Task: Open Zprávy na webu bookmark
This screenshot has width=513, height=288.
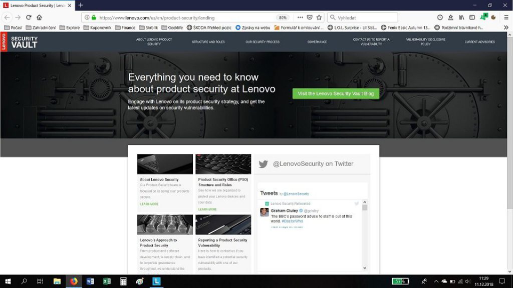Action: click(x=253, y=28)
